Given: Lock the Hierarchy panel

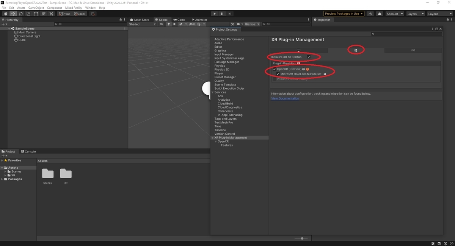Looking at the screenshot, I should click(x=121, y=20).
